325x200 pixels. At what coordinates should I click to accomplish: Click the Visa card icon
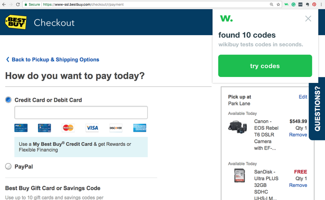pyautogui.click(x=92, y=128)
